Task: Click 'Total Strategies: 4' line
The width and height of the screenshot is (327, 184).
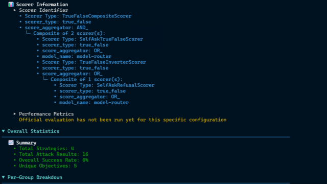Action: [x=46, y=149]
